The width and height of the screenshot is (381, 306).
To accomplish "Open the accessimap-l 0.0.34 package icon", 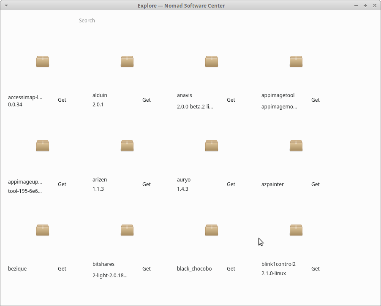I will tap(42, 61).
